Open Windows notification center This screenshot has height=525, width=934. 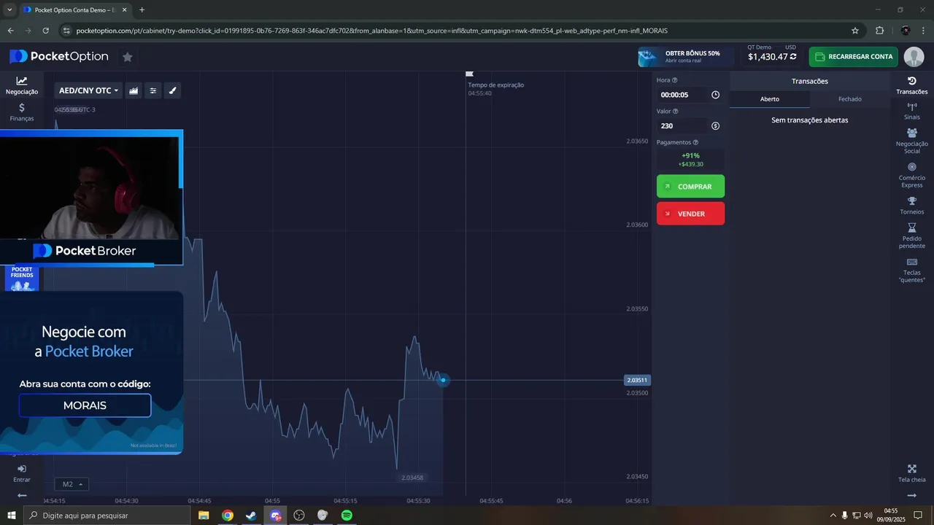point(918,516)
